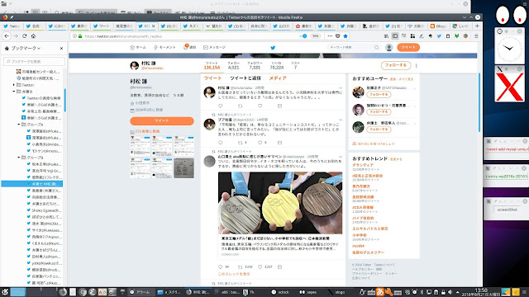Like the first tweet with heart icon
Image resolution: width=529 pixels, height=297 pixels.
260,106
